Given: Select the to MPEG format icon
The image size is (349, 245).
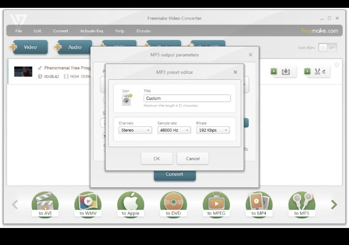Looking at the screenshot, I should pos(216,204).
